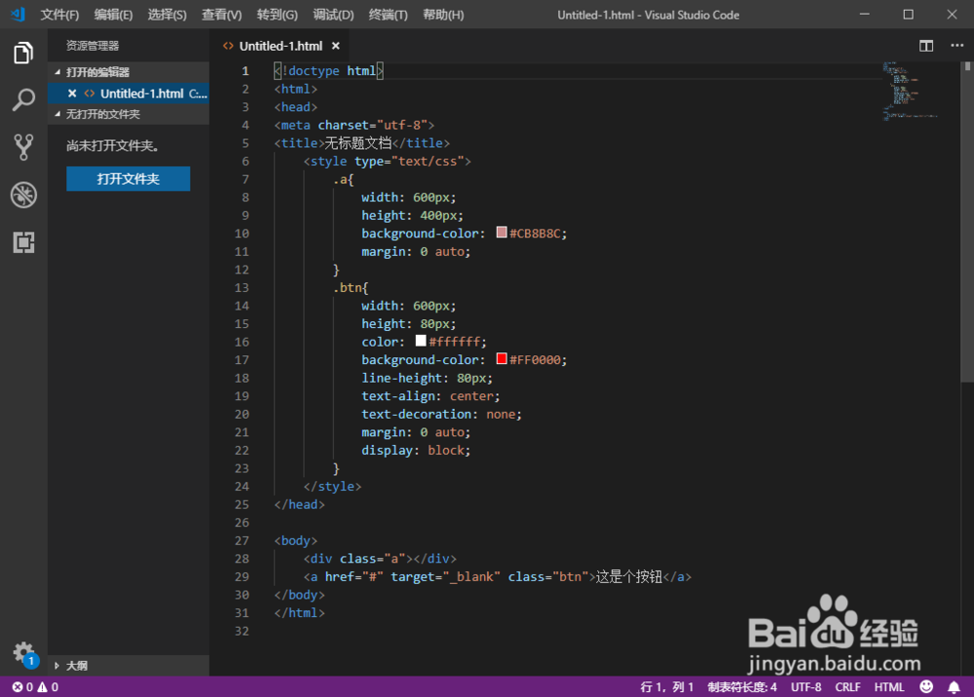Click 'meta charset' line in code
The width and height of the screenshot is (974, 697).
[x=355, y=125]
